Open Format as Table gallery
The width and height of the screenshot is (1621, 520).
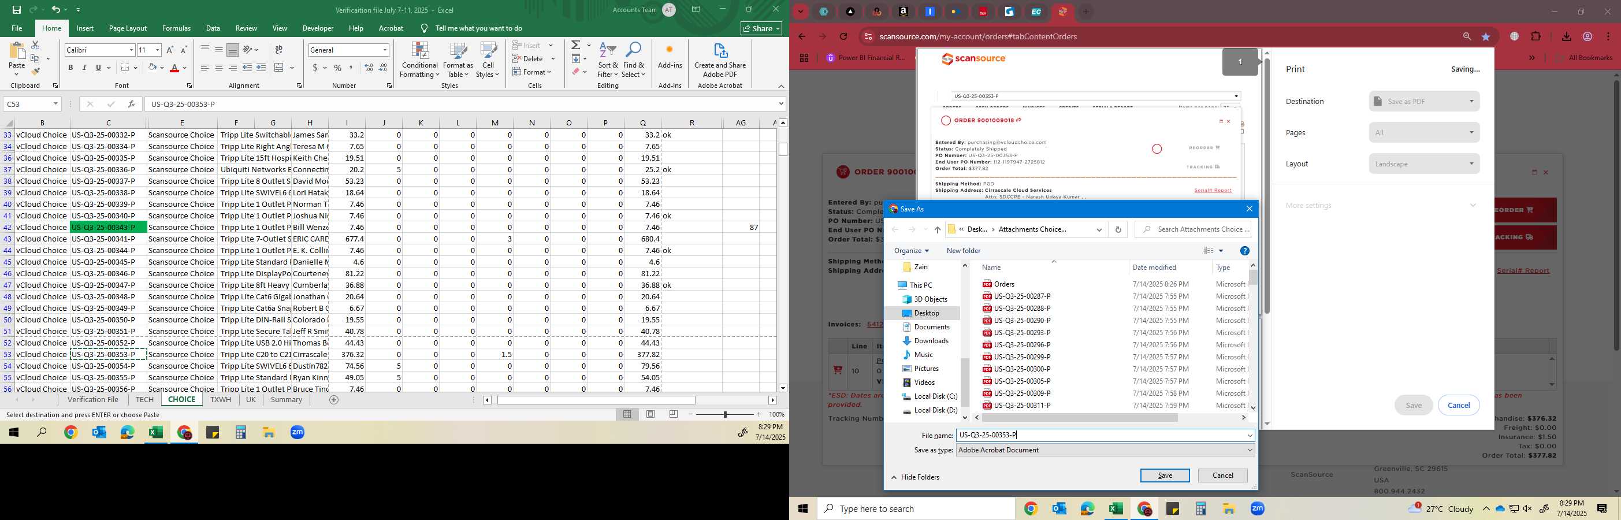[x=458, y=60]
